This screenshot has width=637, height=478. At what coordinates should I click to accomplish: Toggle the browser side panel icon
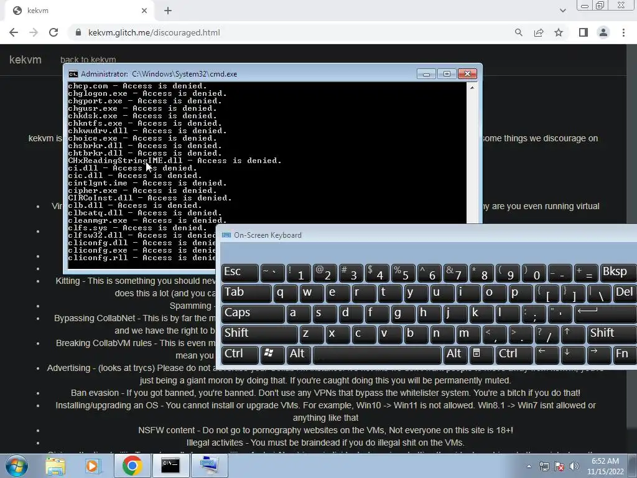(584, 32)
